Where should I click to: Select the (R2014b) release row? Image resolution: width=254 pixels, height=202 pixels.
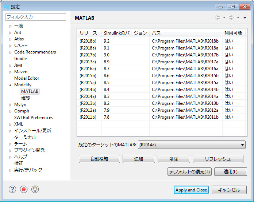(162, 90)
